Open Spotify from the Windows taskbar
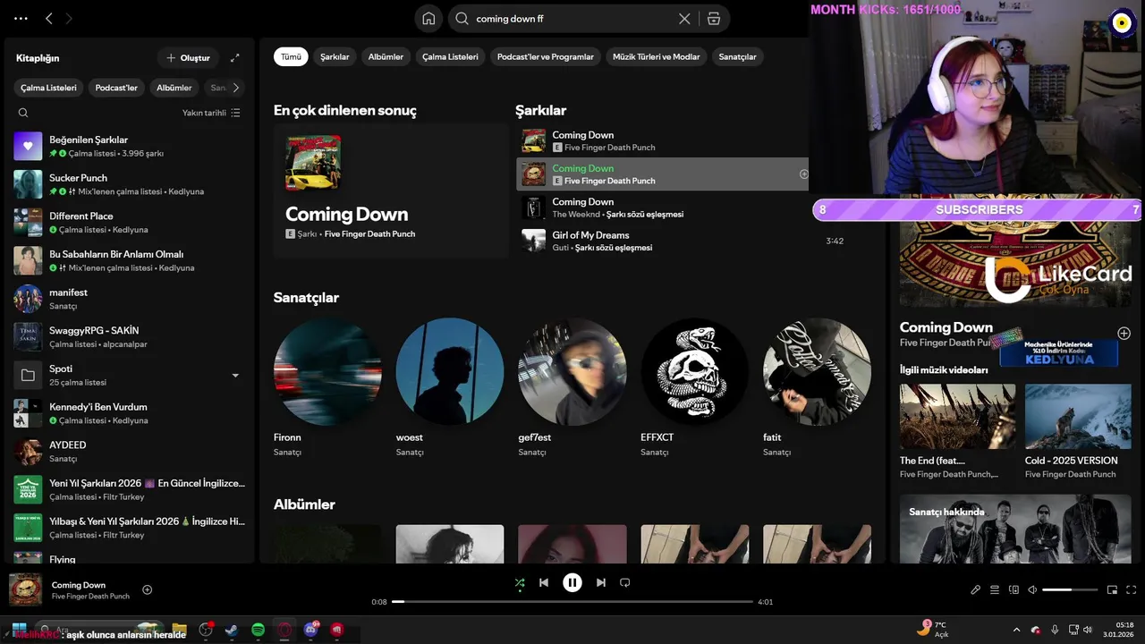 pos(258,630)
